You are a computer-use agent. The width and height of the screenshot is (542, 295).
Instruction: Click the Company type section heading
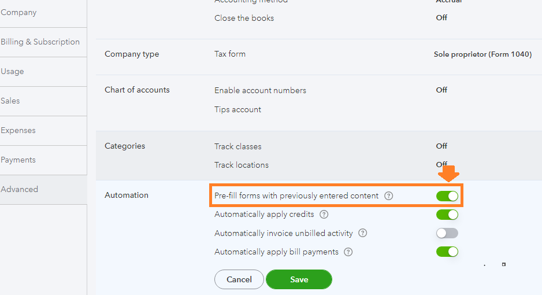tap(132, 54)
